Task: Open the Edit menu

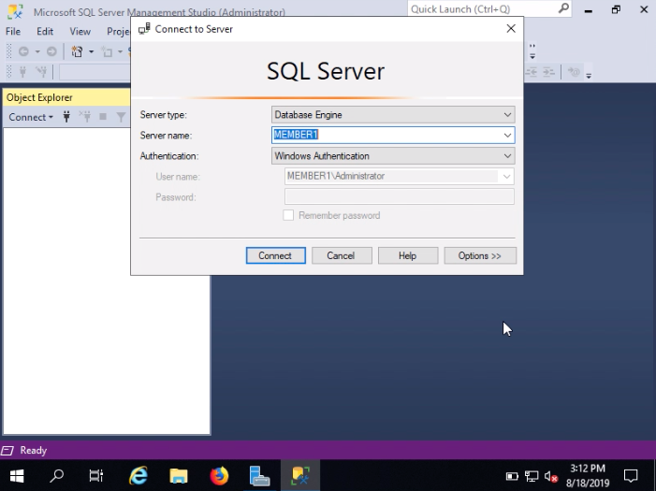Action: click(x=45, y=32)
